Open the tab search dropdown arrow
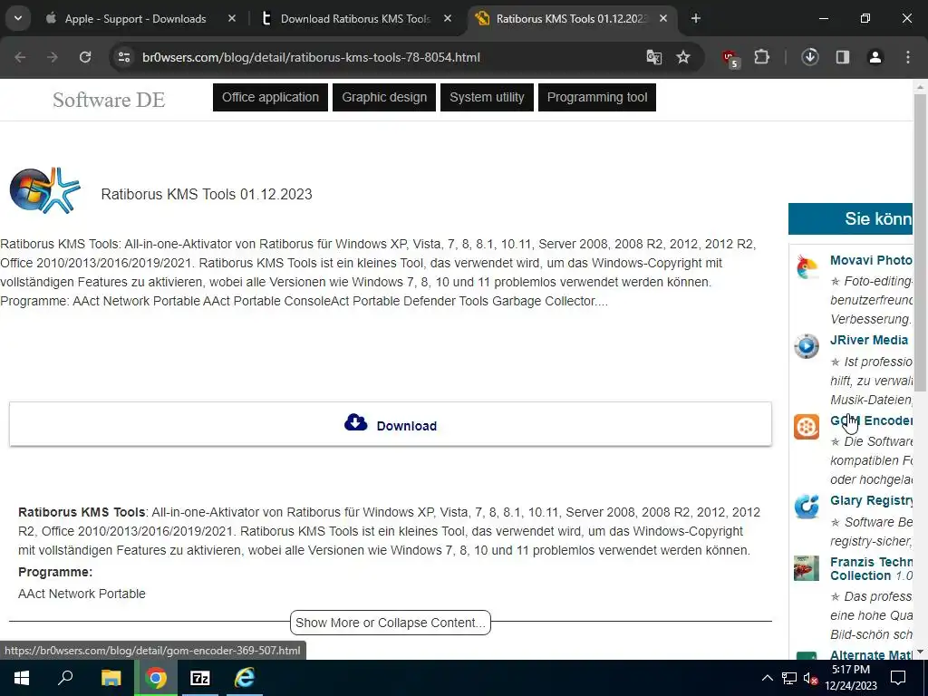This screenshot has height=696, width=928. (x=18, y=18)
